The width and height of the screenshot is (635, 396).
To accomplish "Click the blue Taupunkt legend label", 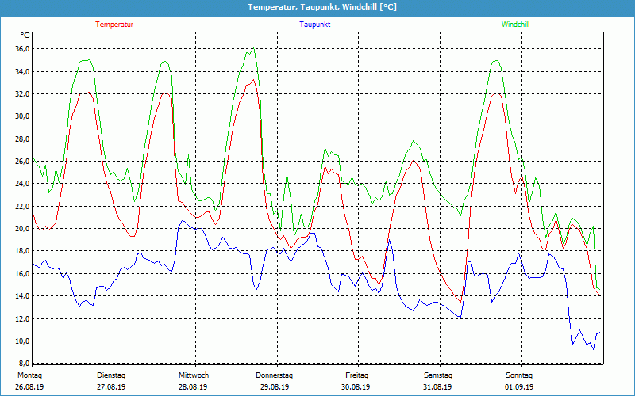I will (x=314, y=25).
